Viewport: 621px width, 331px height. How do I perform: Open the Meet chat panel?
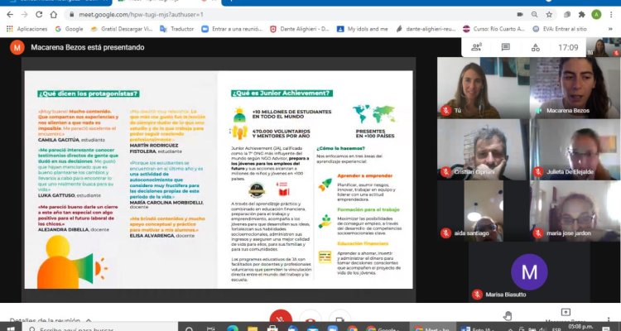coord(506,47)
